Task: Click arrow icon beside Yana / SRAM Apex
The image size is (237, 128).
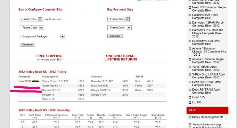Action: [190, 67]
